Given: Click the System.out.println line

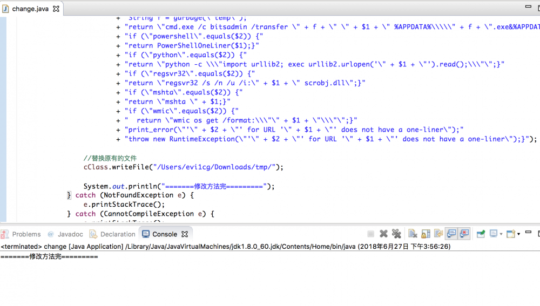Looking at the screenshot, I should [179, 186].
